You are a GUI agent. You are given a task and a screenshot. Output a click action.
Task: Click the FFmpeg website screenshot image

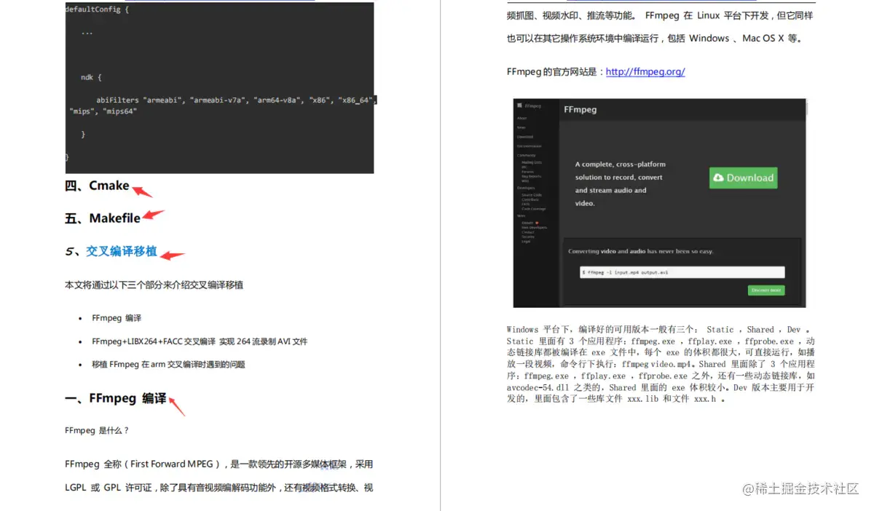pyautogui.click(x=660, y=202)
